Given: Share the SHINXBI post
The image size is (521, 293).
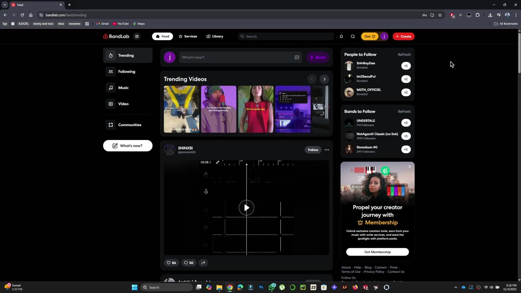Looking at the screenshot, I should [x=203, y=262].
